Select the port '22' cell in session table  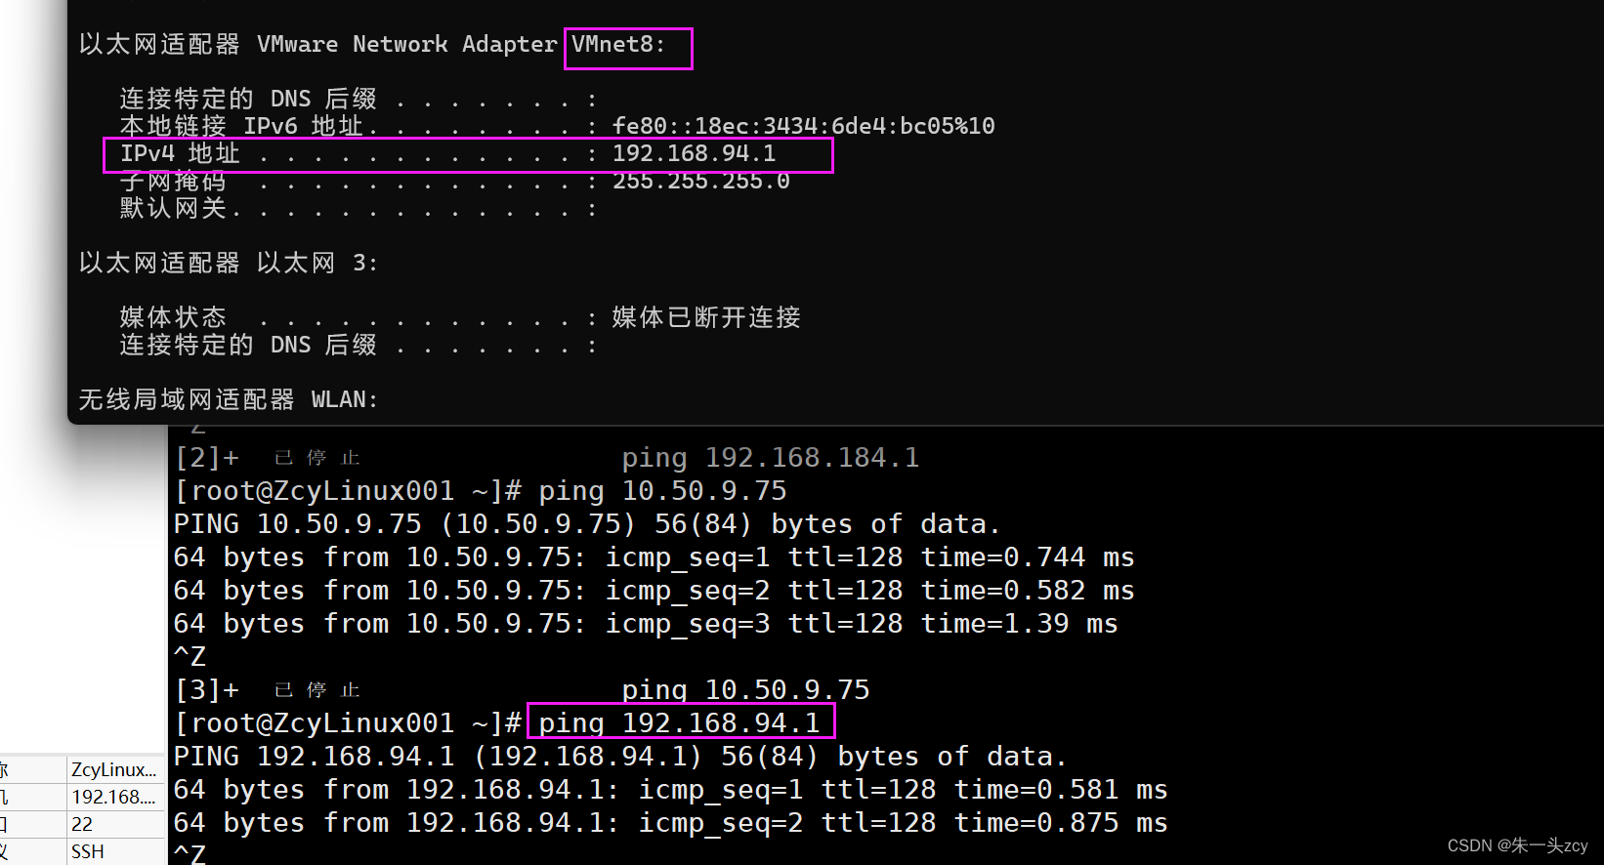point(114,824)
